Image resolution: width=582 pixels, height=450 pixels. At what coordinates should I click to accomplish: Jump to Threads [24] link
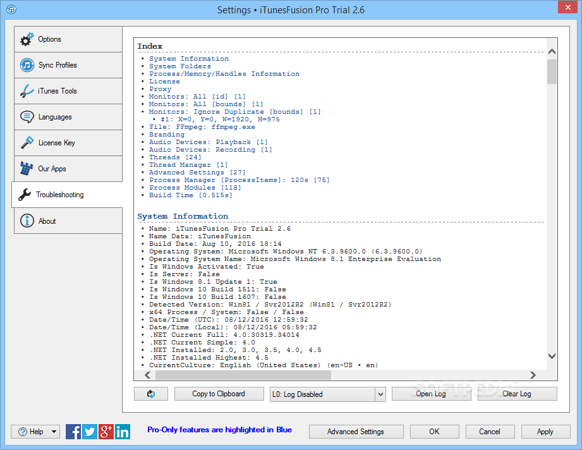(x=175, y=157)
